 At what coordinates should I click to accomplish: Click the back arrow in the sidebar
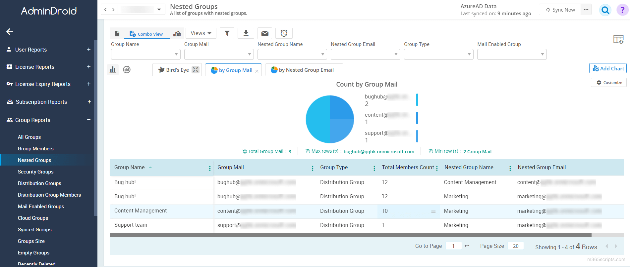tap(10, 32)
